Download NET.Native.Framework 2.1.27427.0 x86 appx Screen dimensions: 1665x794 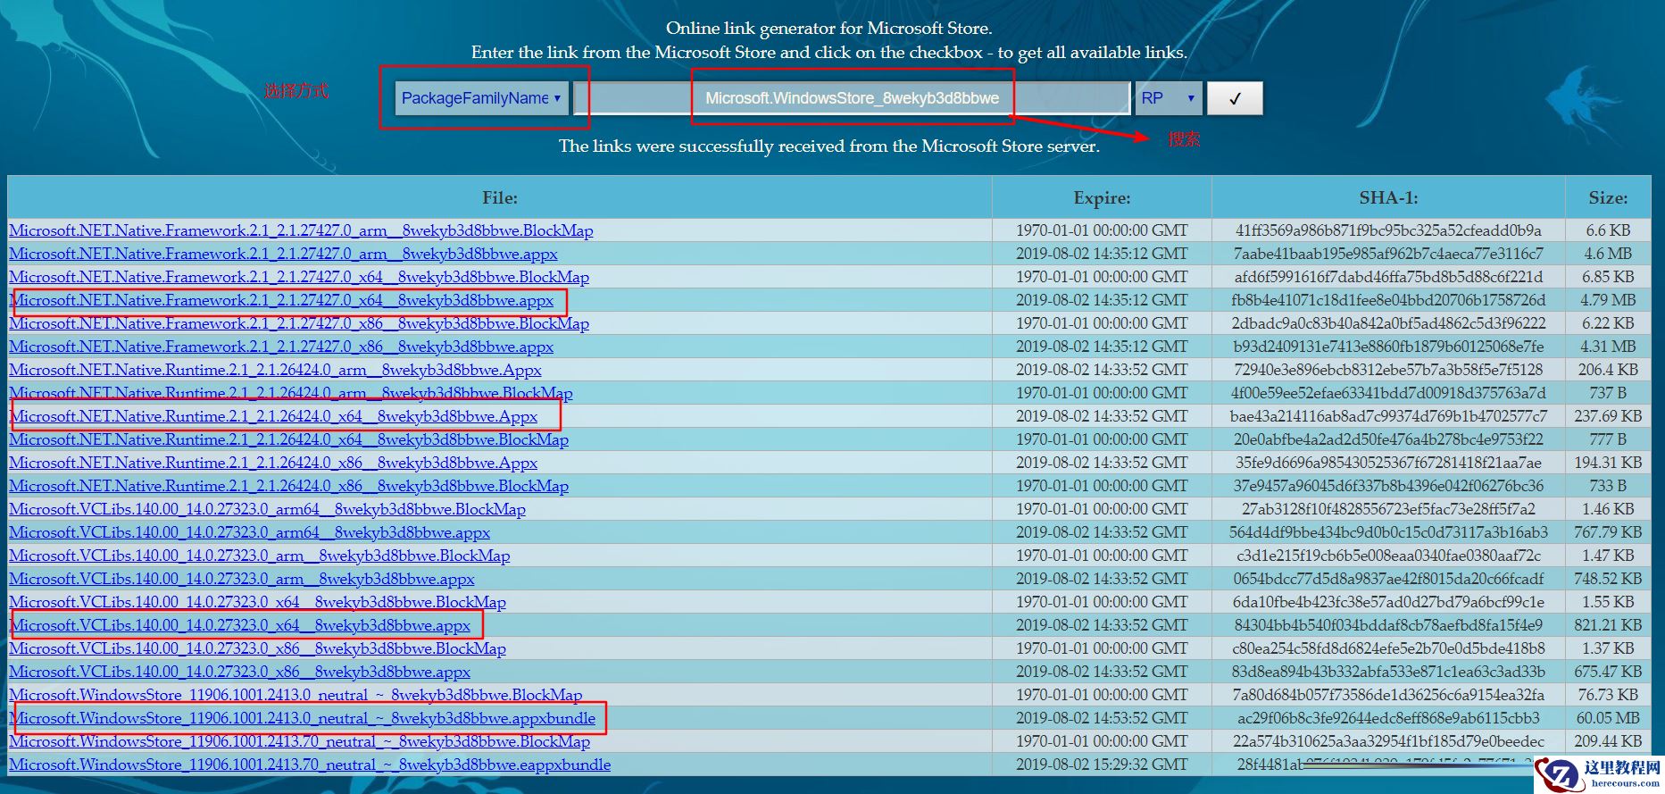click(x=281, y=347)
